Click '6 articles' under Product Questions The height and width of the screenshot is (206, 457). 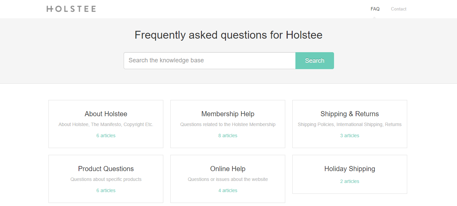click(x=106, y=190)
